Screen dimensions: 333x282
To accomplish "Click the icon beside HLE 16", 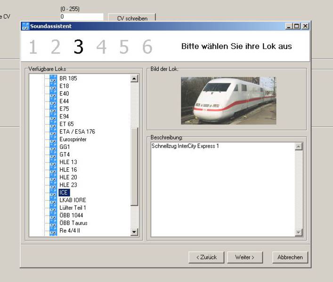I will point(53,170).
